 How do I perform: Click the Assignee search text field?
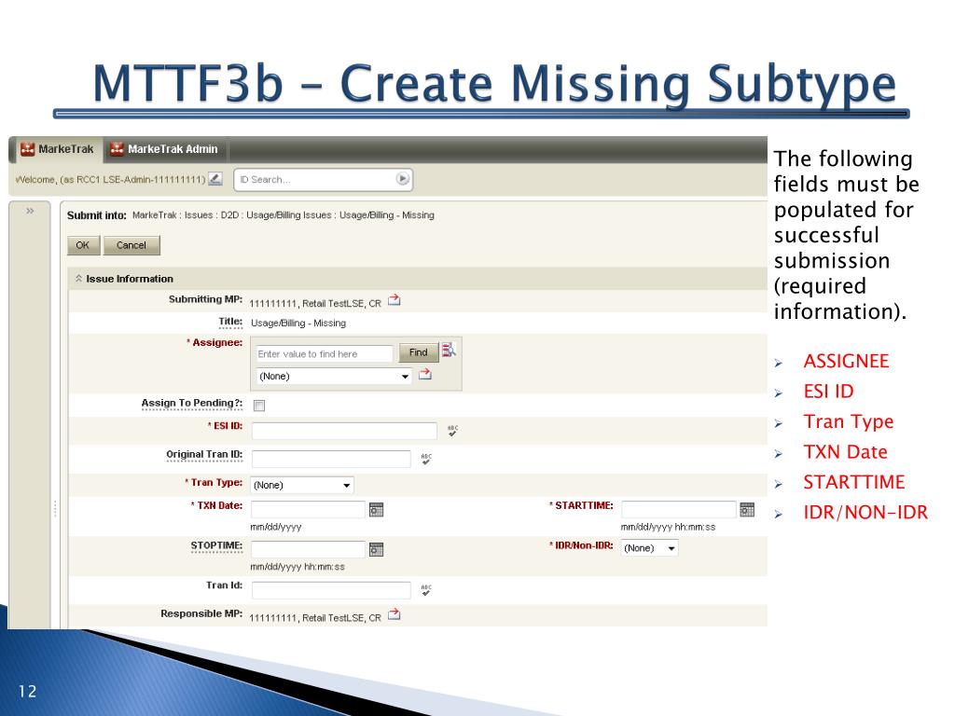coord(324,353)
